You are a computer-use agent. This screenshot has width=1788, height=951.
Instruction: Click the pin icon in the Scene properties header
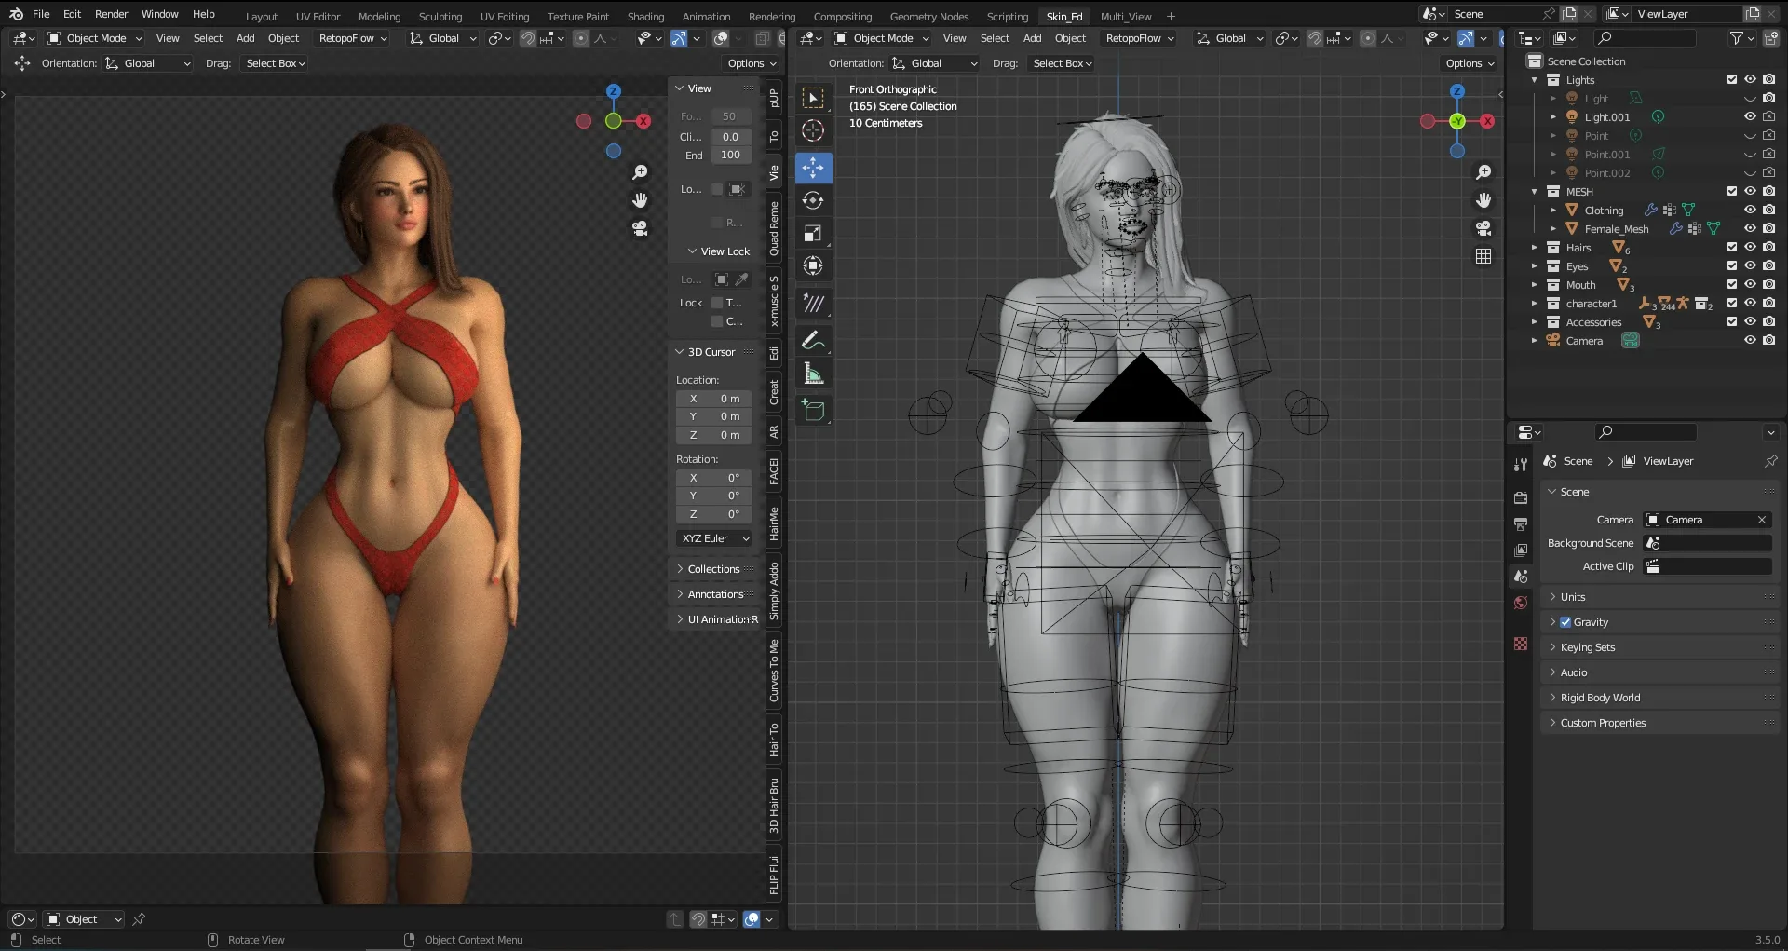click(1770, 461)
